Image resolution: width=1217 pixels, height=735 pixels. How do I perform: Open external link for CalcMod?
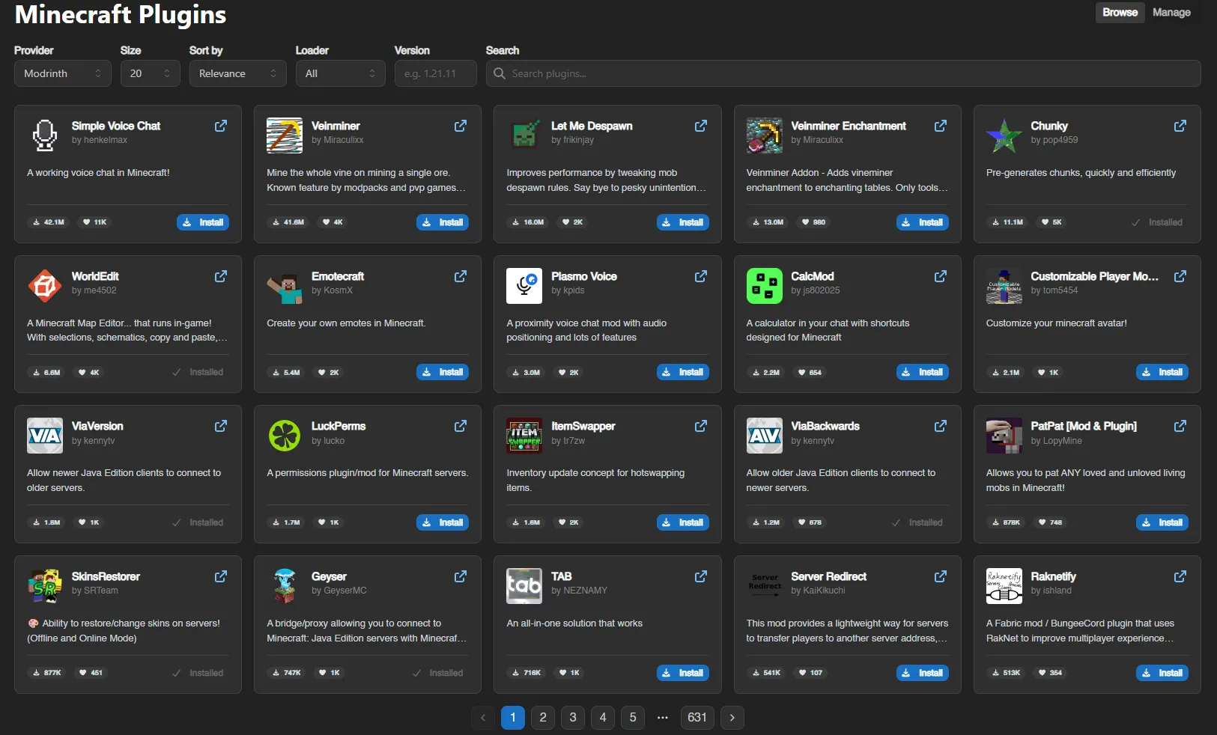coord(941,276)
